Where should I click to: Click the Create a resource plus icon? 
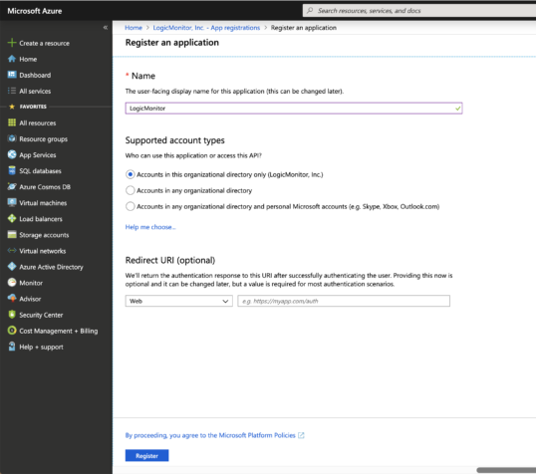tap(12, 43)
